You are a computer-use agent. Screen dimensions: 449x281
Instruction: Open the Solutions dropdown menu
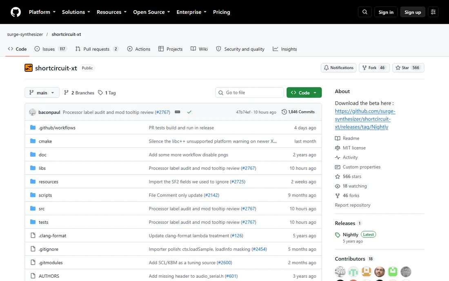click(76, 12)
